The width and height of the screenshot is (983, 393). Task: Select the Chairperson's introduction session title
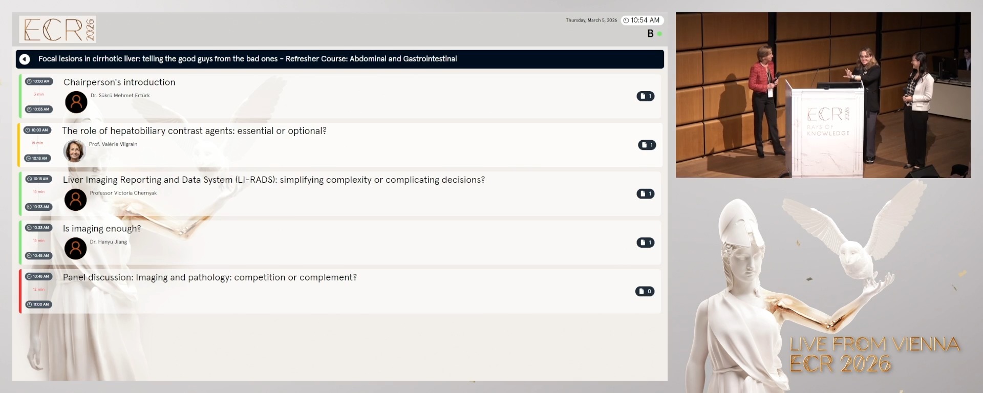click(119, 82)
